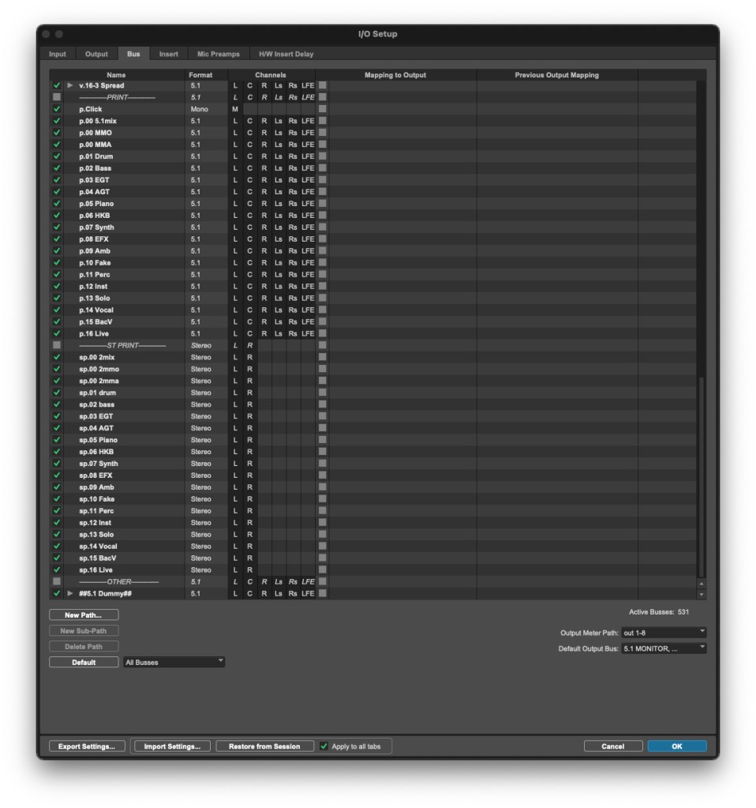This screenshot has width=756, height=808.
Task: Click the mapping-to-output box for sp.16 Live
Action: click(322, 569)
